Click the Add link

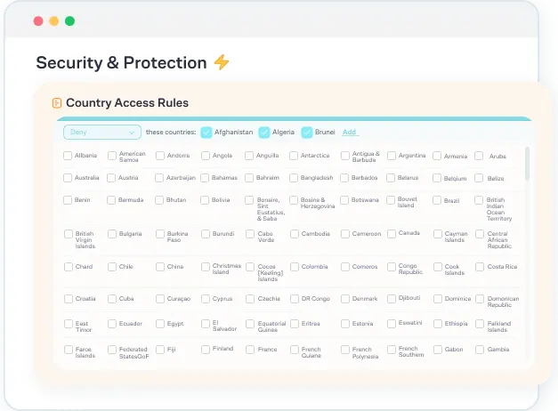[349, 132]
